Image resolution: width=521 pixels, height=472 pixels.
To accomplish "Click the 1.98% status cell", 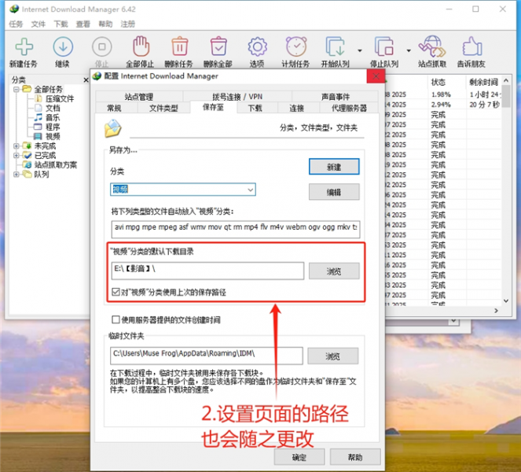I will (x=441, y=94).
